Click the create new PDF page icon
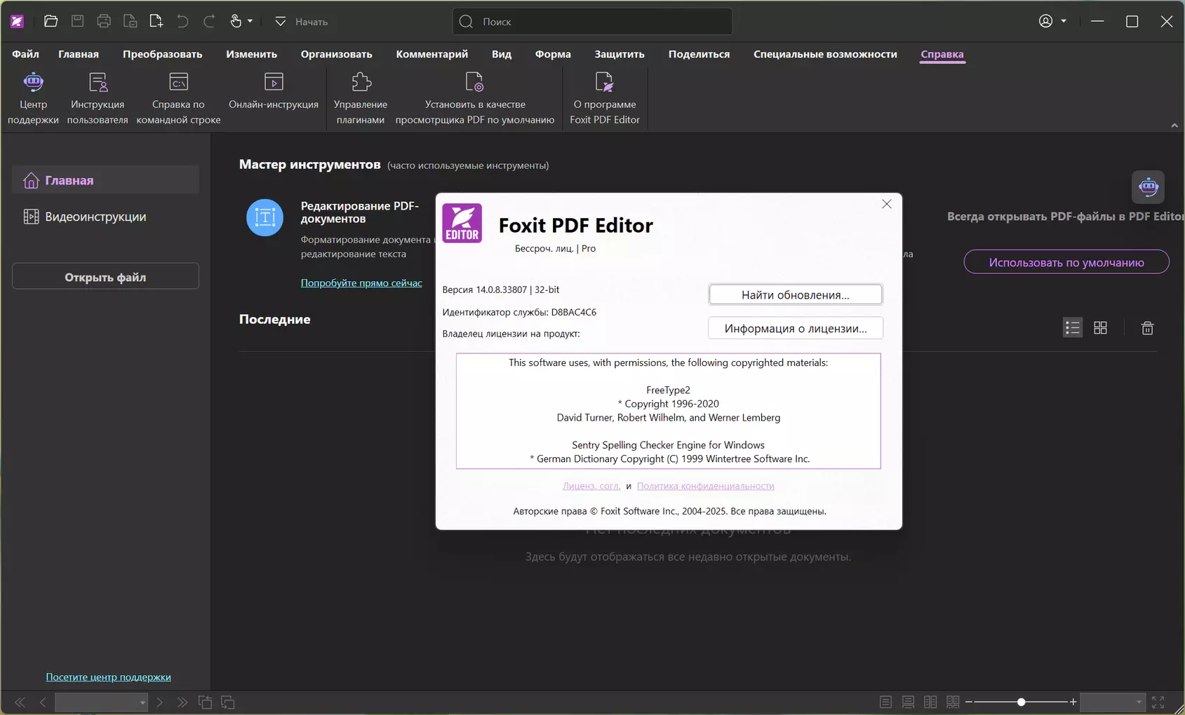This screenshot has width=1185, height=715. (156, 21)
